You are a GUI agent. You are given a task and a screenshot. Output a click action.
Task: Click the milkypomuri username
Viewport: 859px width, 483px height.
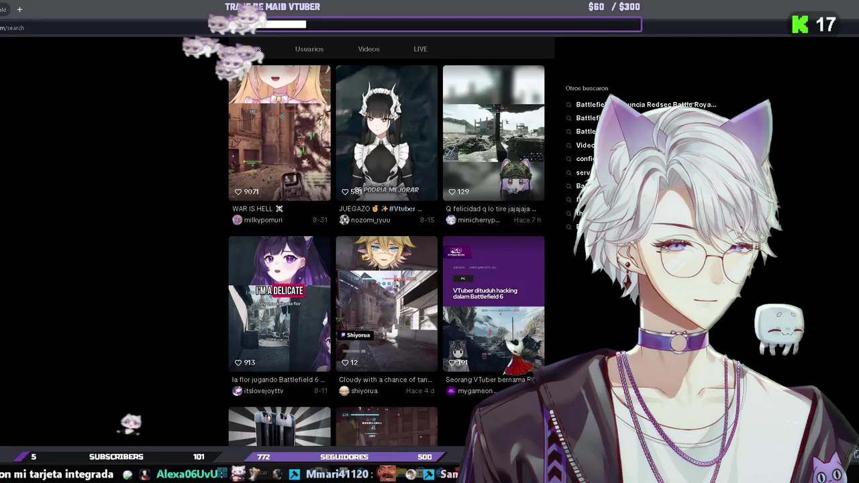point(263,220)
